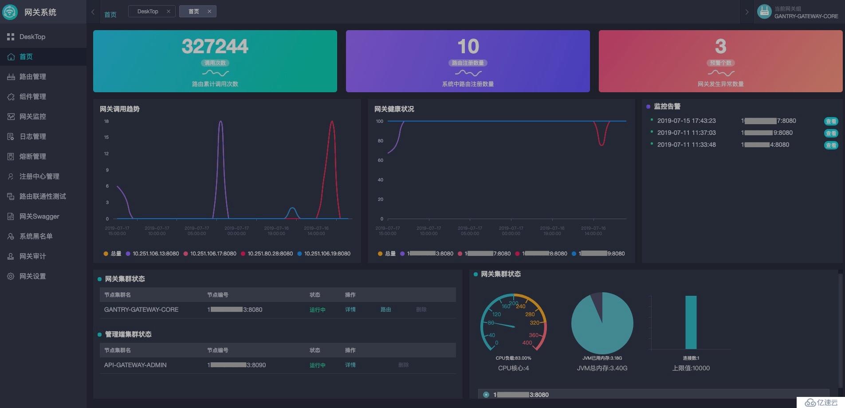Viewport: 845px width, 408px height.
Task: Click the 预警个数 card
Action: (720, 61)
